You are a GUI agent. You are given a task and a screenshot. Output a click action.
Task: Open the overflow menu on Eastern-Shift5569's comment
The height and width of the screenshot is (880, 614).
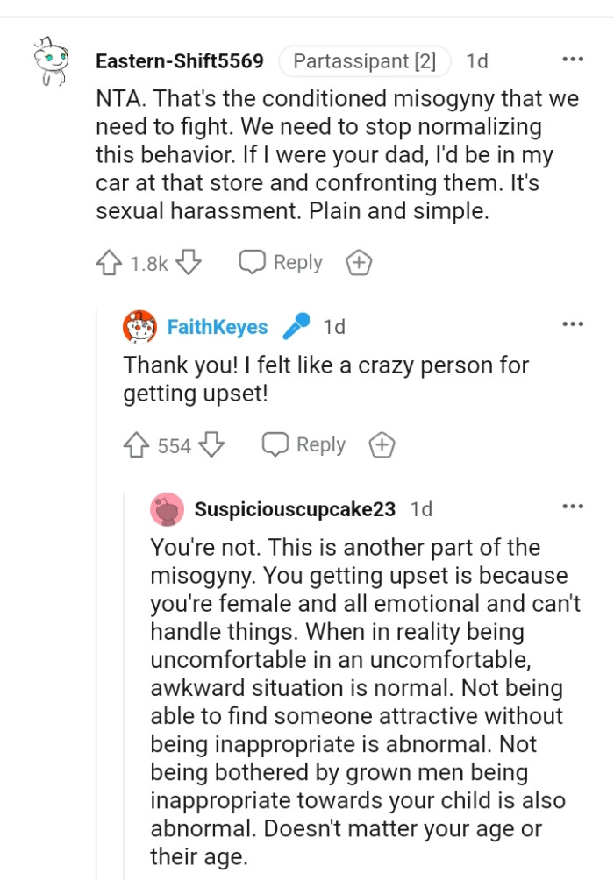(572, 58)
